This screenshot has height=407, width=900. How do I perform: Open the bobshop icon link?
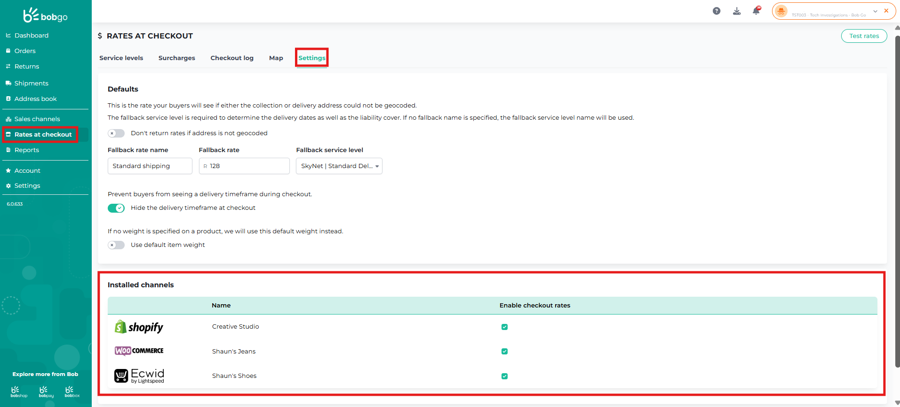19,392
